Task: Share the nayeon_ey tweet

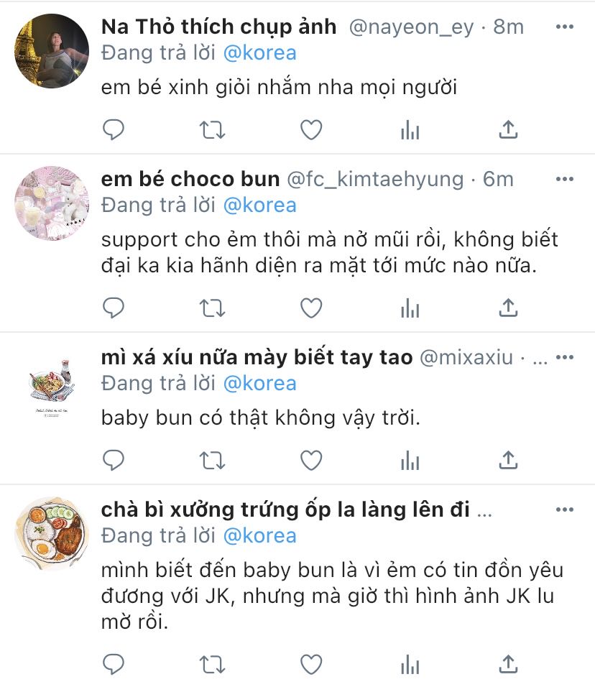Action: tap(508, 129)
